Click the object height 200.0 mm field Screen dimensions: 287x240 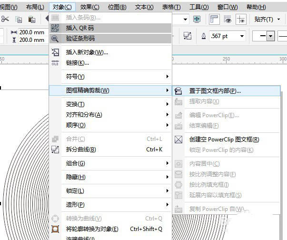tap(33, 40)
